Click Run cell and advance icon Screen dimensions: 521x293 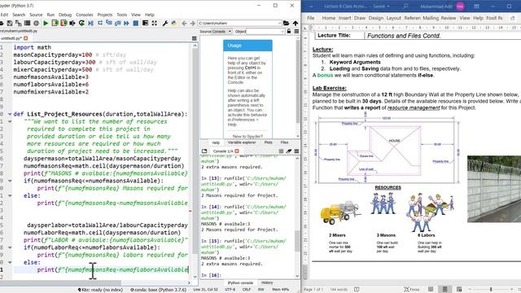63,23
